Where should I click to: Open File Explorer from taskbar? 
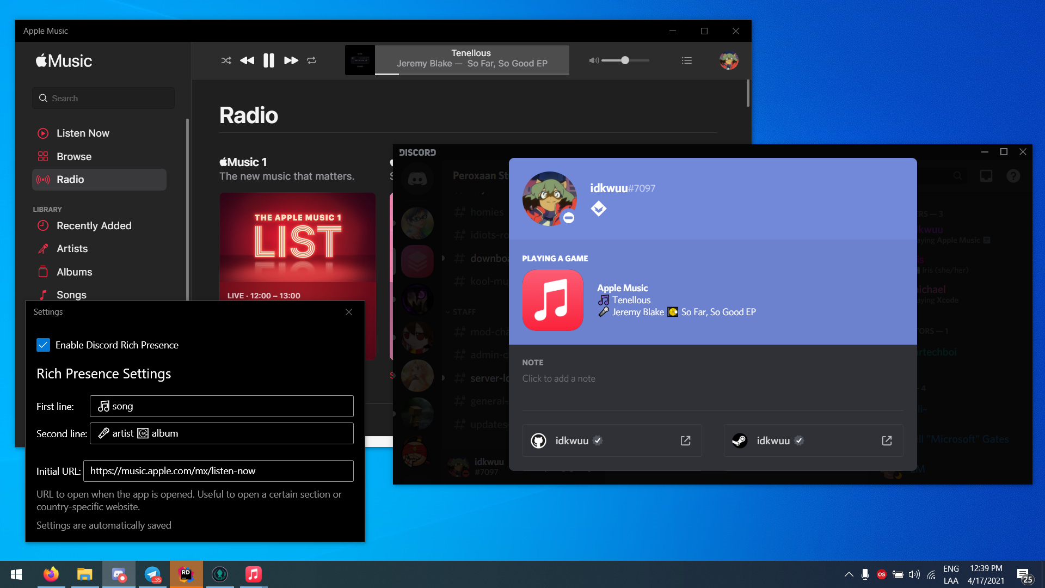pos(85,574)
